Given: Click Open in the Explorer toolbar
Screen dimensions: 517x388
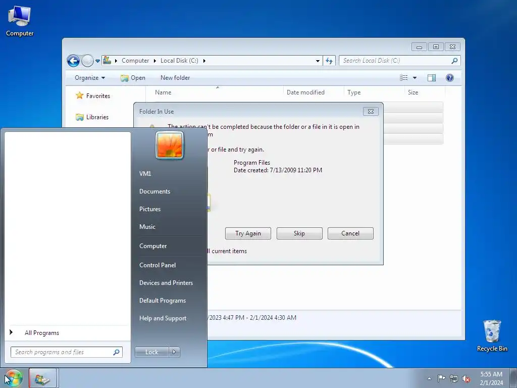Looking at the screenshot, I should 133,78.
